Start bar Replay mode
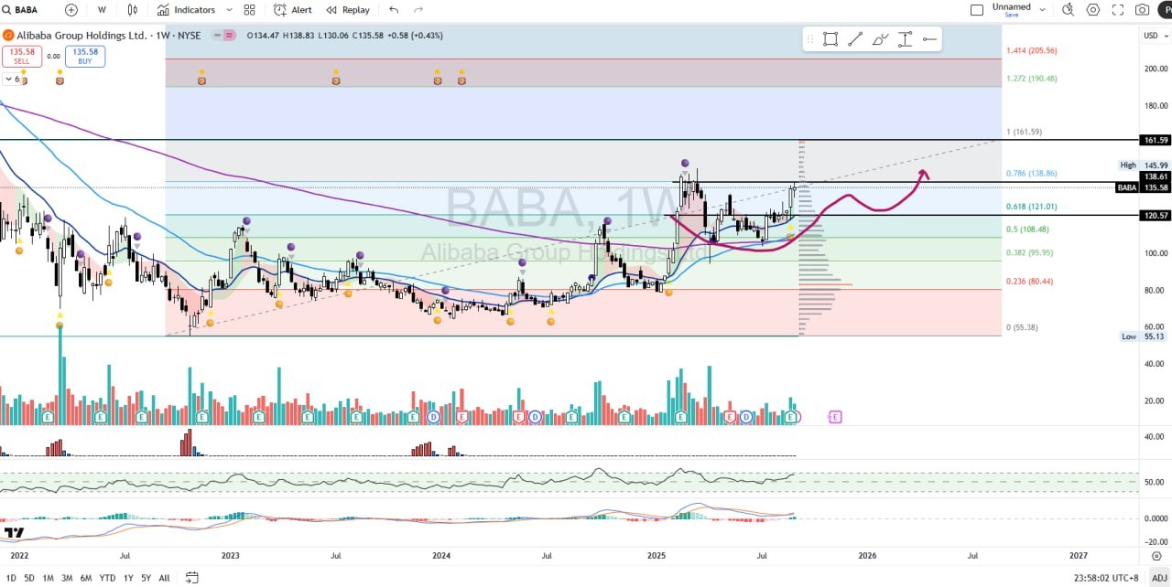 pos(348,10)
